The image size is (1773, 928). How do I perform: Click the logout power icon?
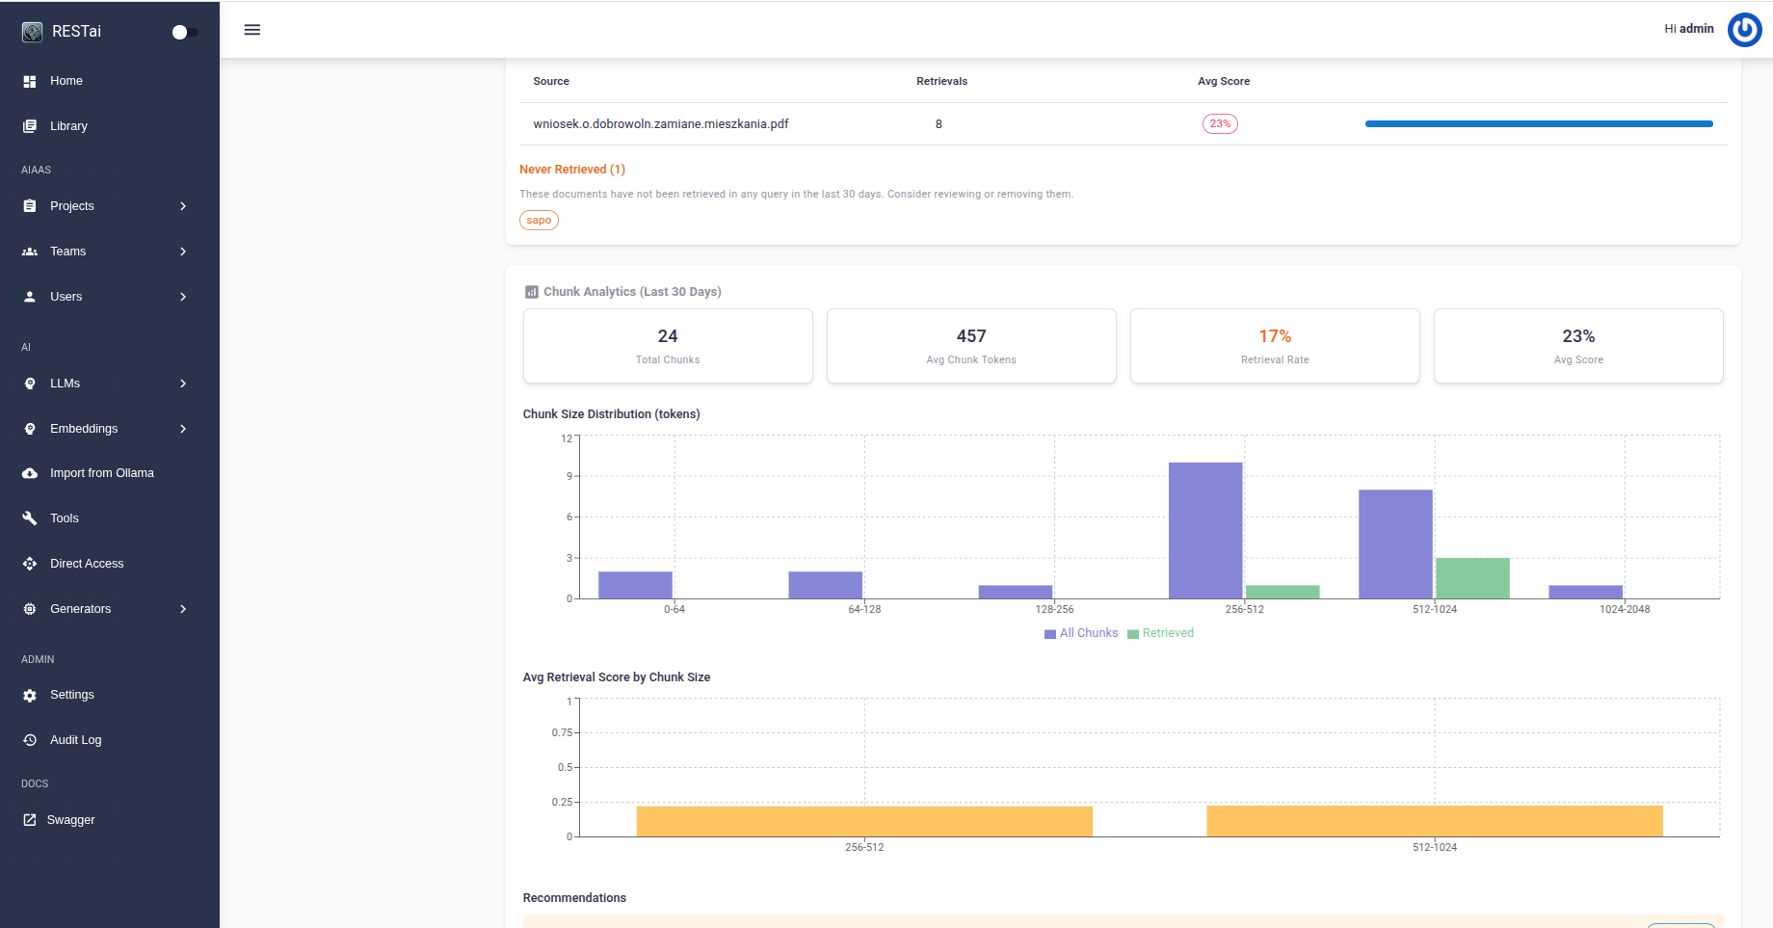(x=1744, y=30)
